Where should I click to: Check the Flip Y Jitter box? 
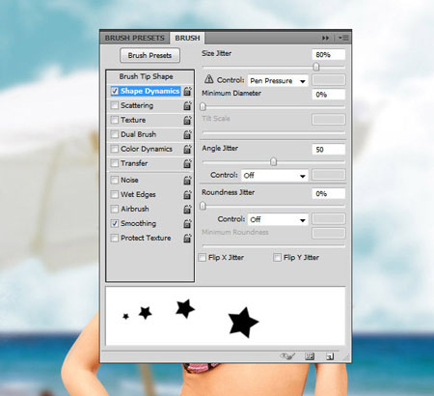(277, 258)
